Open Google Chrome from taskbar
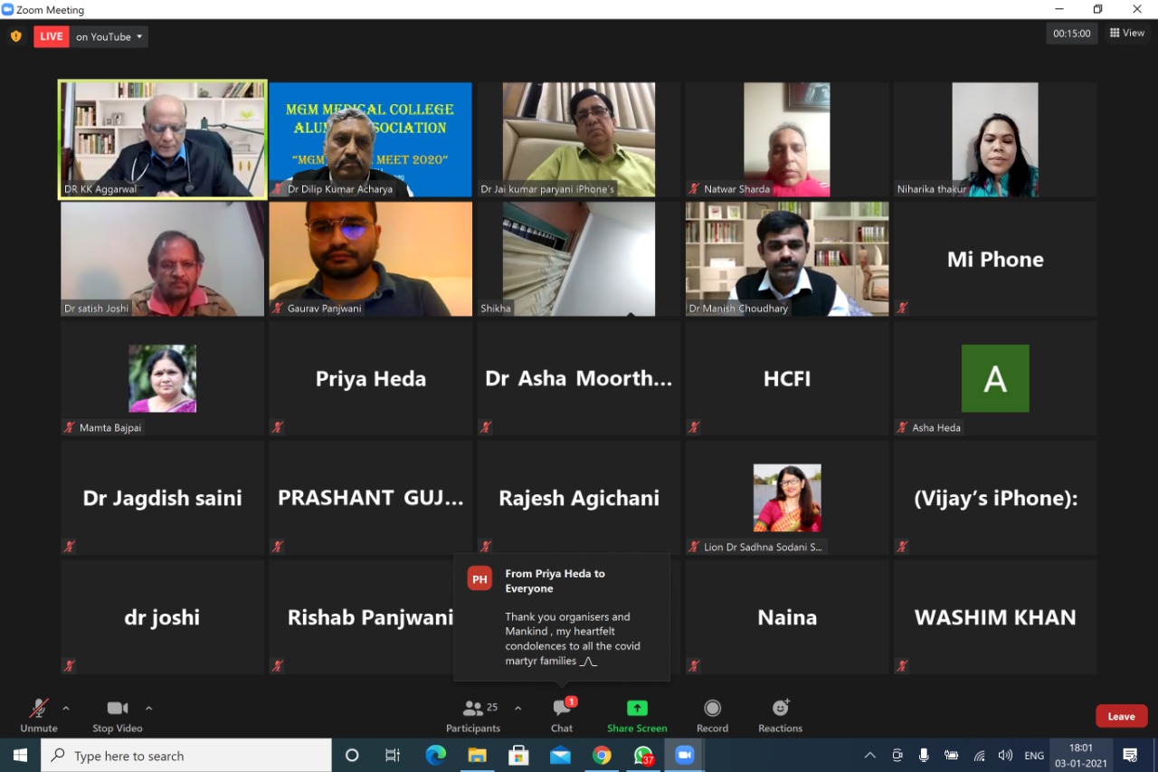This screenshot has height=772, width=1158. pyautogui.click(x=602, y=756)
